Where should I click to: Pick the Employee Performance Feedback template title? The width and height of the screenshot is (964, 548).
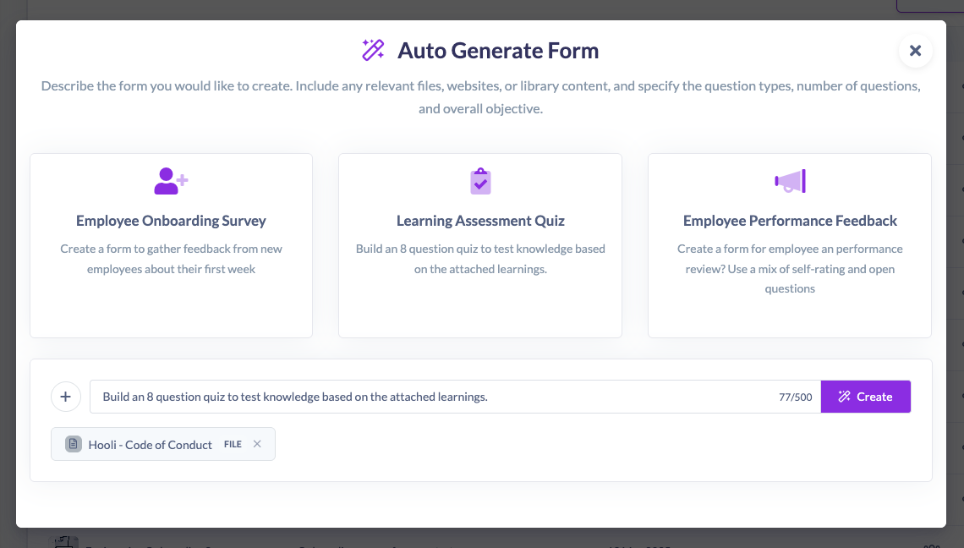click(x=790, y=221)
